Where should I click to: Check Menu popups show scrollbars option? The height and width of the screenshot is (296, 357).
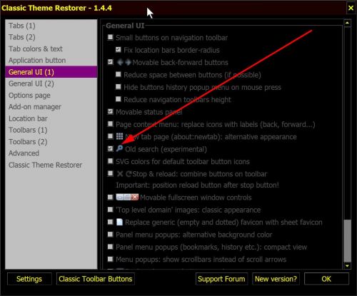pyautogui.click(x=110, y=259)
